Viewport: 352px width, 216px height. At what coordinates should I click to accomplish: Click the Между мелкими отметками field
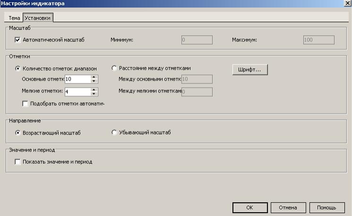pos(197,91)
